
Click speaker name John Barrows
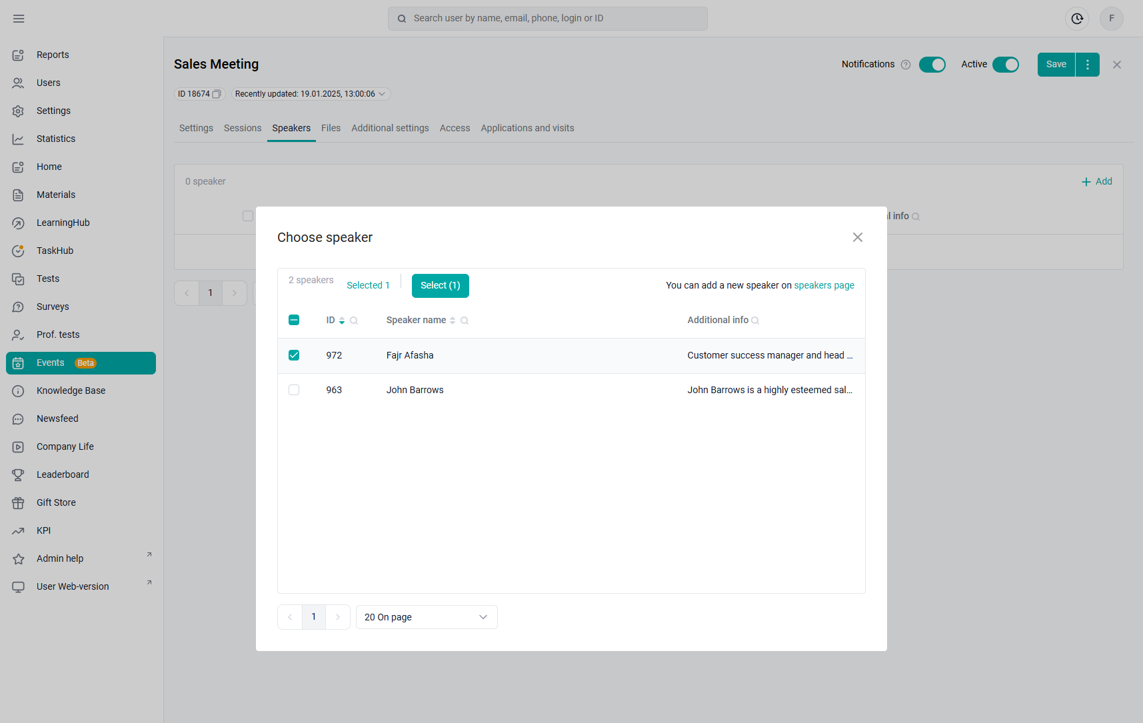(415, 390)
